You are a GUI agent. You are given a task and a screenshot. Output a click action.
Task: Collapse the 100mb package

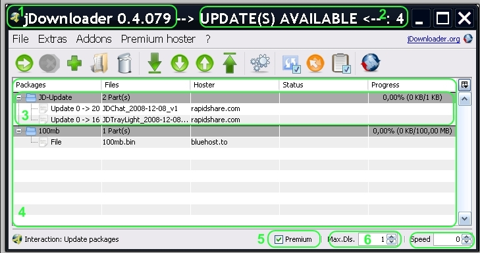(x=19, y=131)
